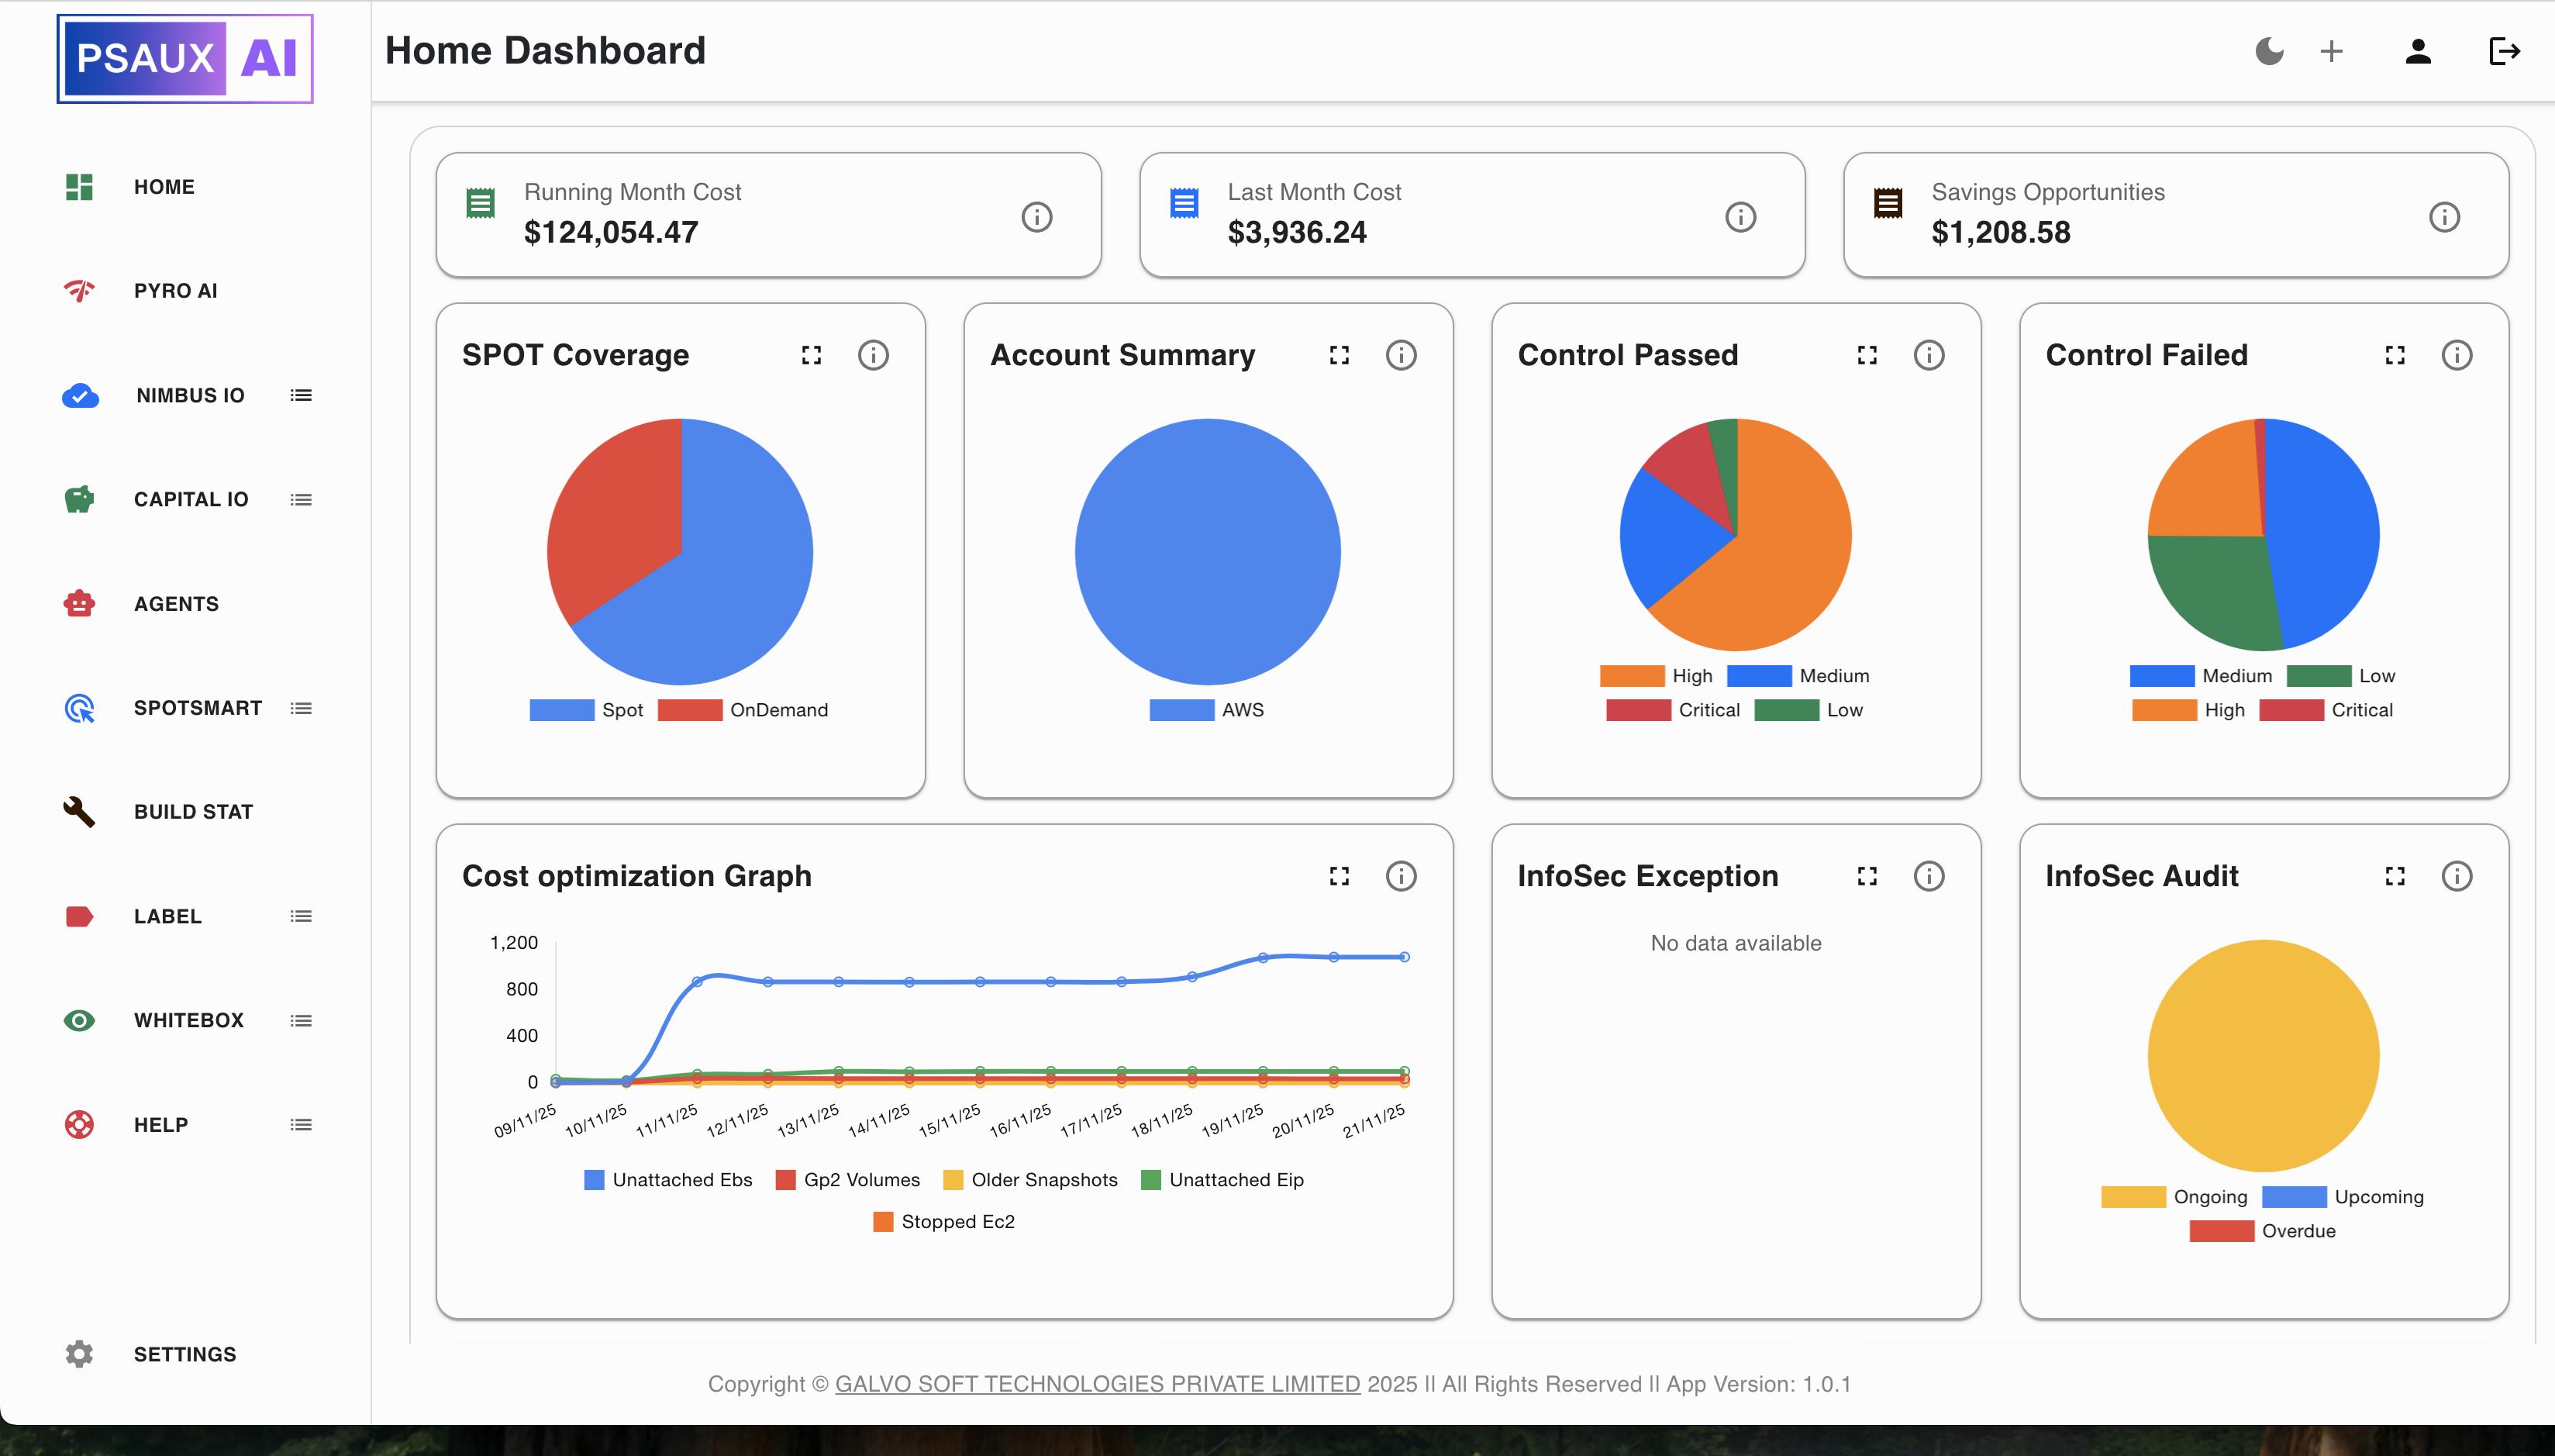Click the yellow InfoSec Audit pie

point(2263,1055)
